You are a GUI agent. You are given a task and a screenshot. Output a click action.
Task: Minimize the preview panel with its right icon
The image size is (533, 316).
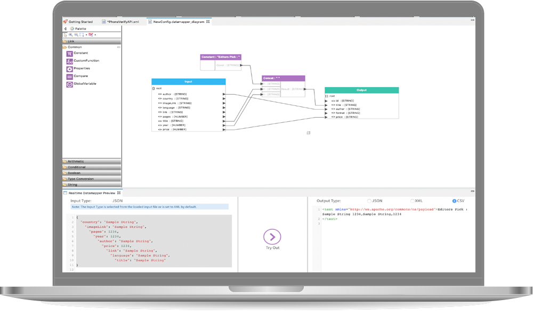472,192
